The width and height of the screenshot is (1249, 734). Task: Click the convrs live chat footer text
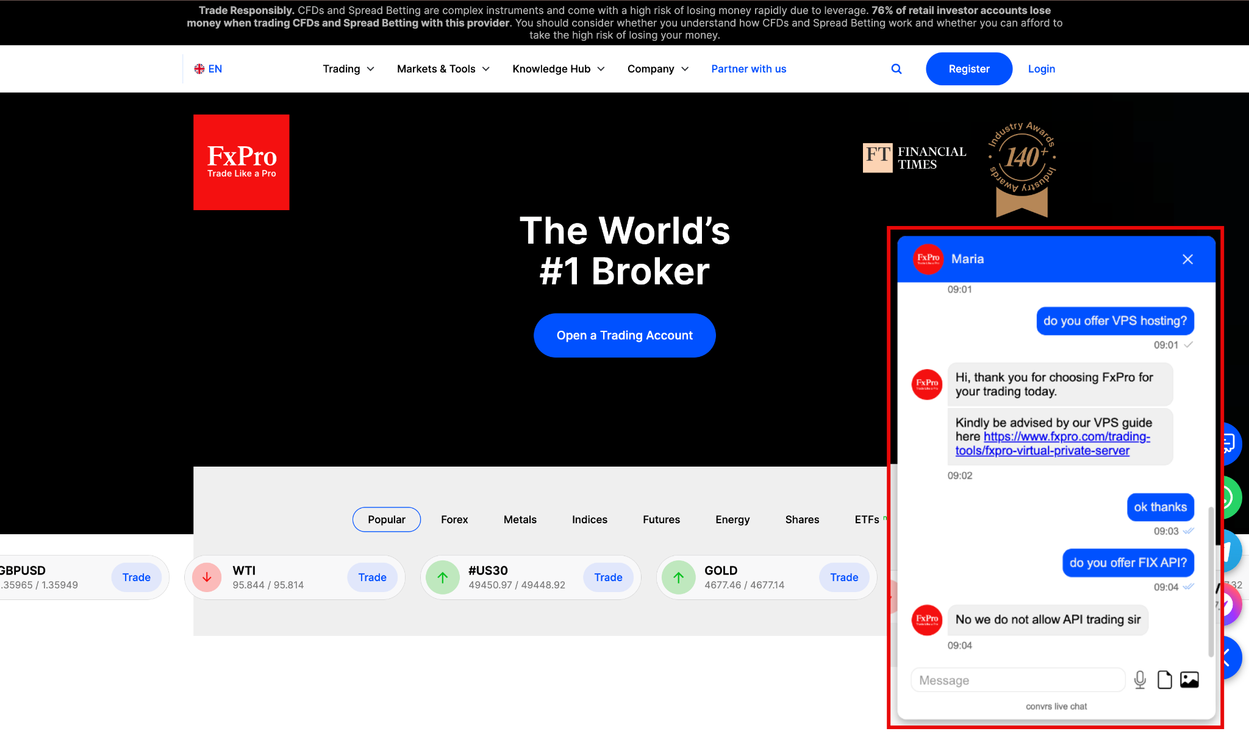point(1056,707)
